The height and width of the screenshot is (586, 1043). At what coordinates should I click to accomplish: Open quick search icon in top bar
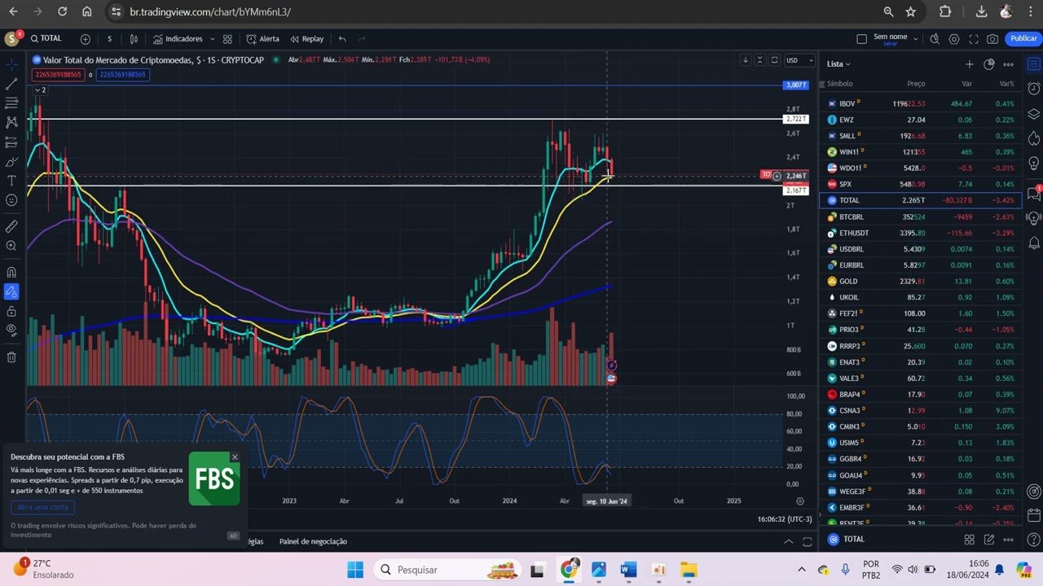point(935,38)
